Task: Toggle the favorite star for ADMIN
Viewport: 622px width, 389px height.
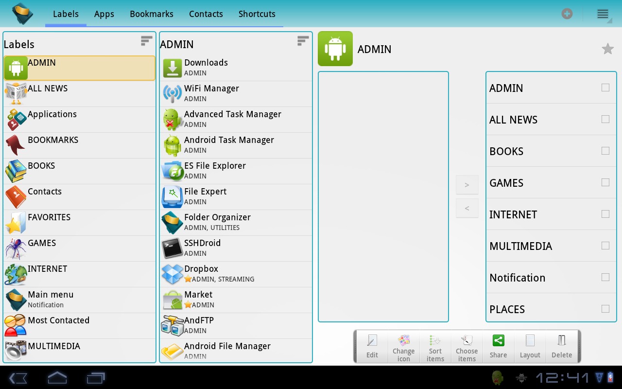Action: point(607,49)
